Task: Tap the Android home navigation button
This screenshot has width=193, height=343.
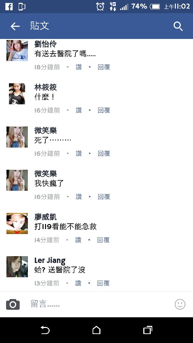Action: point(96,330)
